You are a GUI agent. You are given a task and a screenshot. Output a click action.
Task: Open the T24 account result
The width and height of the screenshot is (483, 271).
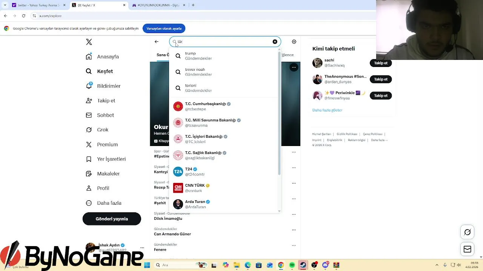[223, 172]
